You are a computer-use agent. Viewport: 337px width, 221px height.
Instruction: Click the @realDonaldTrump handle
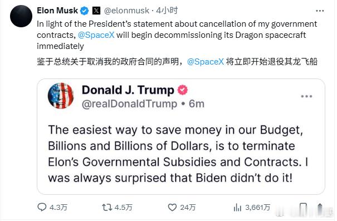[129, 104]
